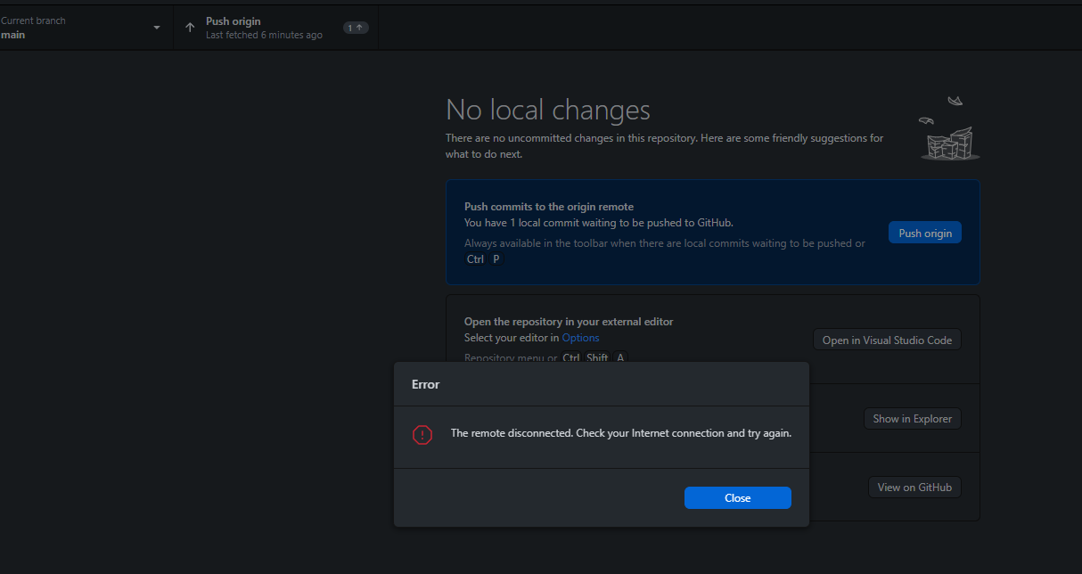Screen dimensions: 1082x574
Task: Open the Options link for editor selection
Action: 580,338
